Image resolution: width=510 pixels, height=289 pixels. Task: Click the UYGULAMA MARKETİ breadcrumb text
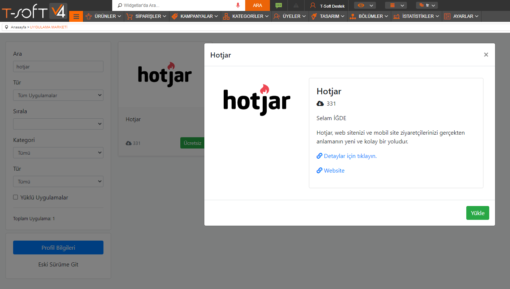49,27
